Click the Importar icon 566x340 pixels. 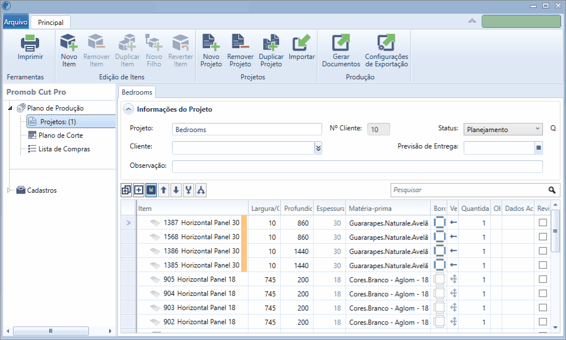(x=302, y=42)
